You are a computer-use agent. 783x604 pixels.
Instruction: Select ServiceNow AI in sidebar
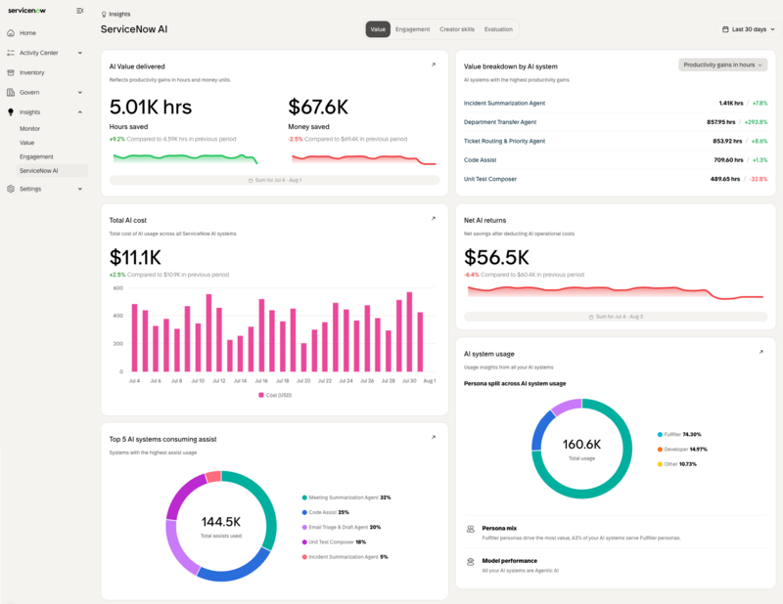(x=52, y=171)
